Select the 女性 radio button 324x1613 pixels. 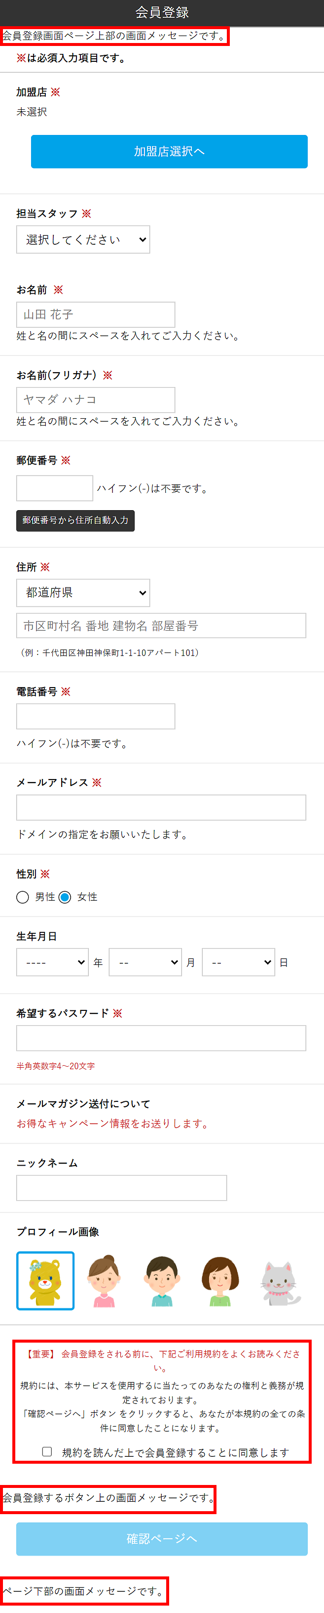[65, 897]
